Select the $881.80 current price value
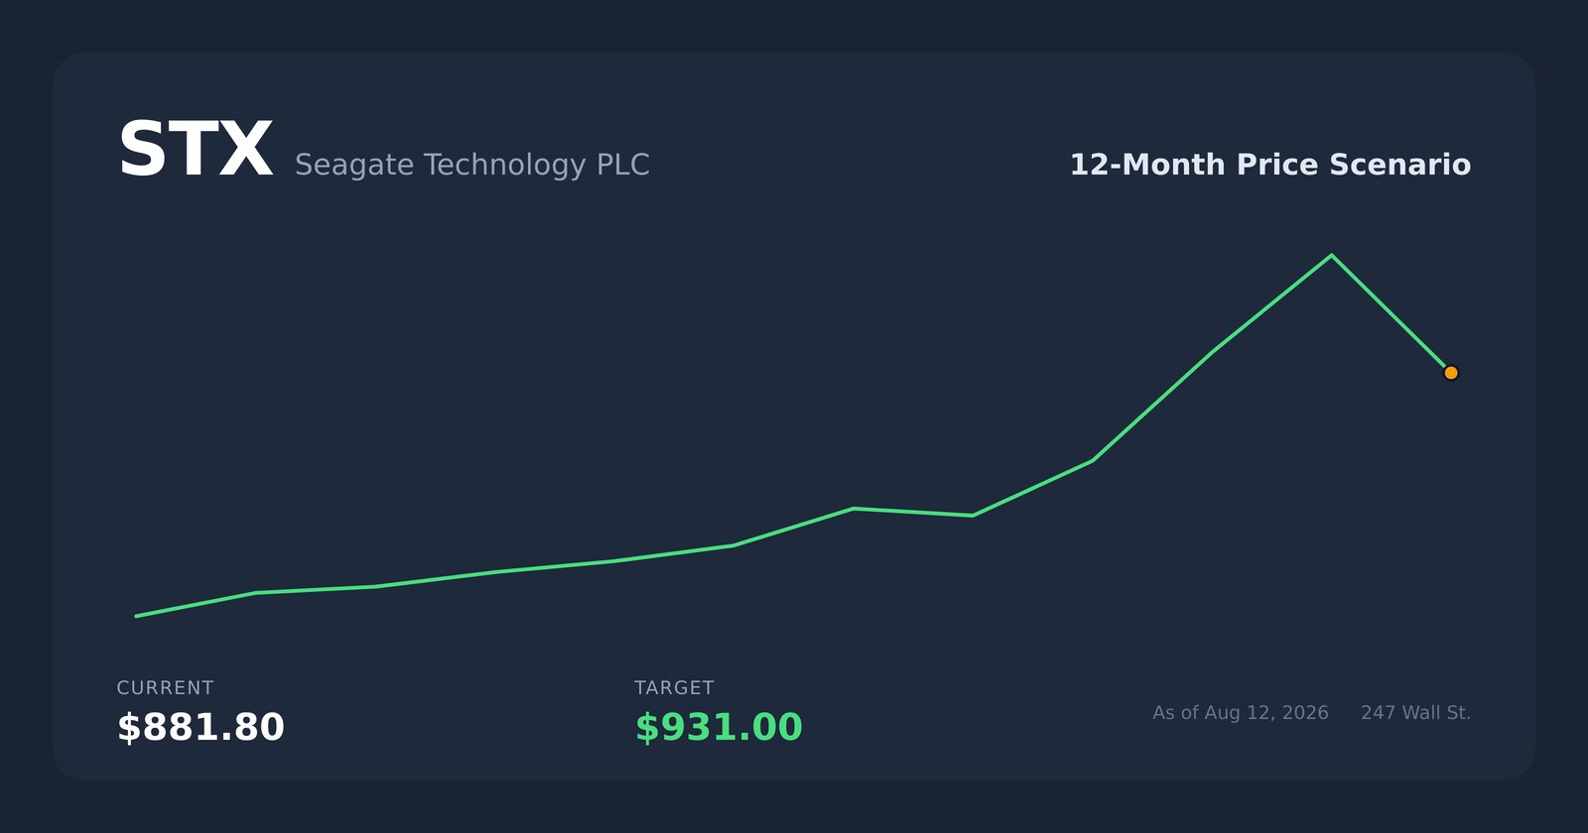The width and height of the screenshot is (1588, 833). (200, 728)
